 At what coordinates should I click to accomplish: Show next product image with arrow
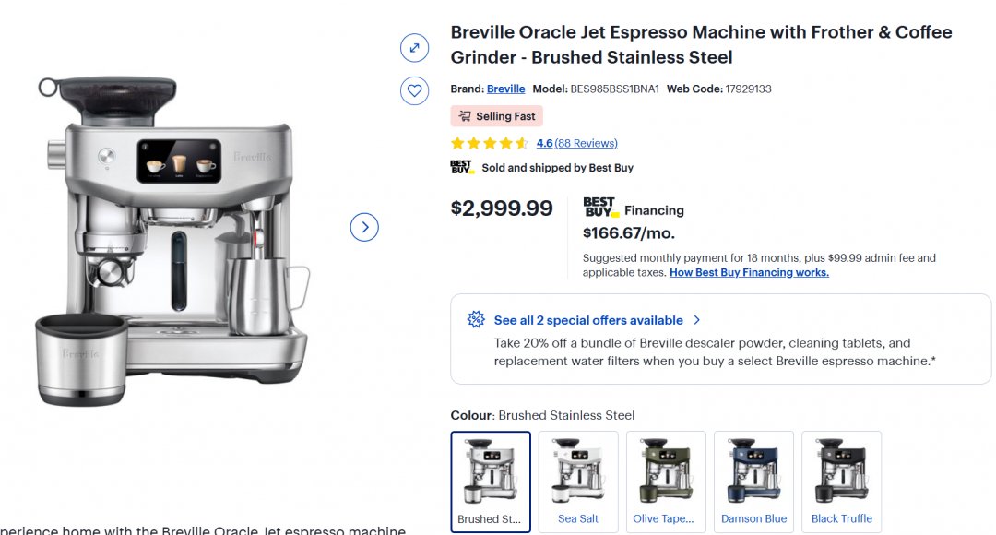pyautogui.click(x=364, y=227)
